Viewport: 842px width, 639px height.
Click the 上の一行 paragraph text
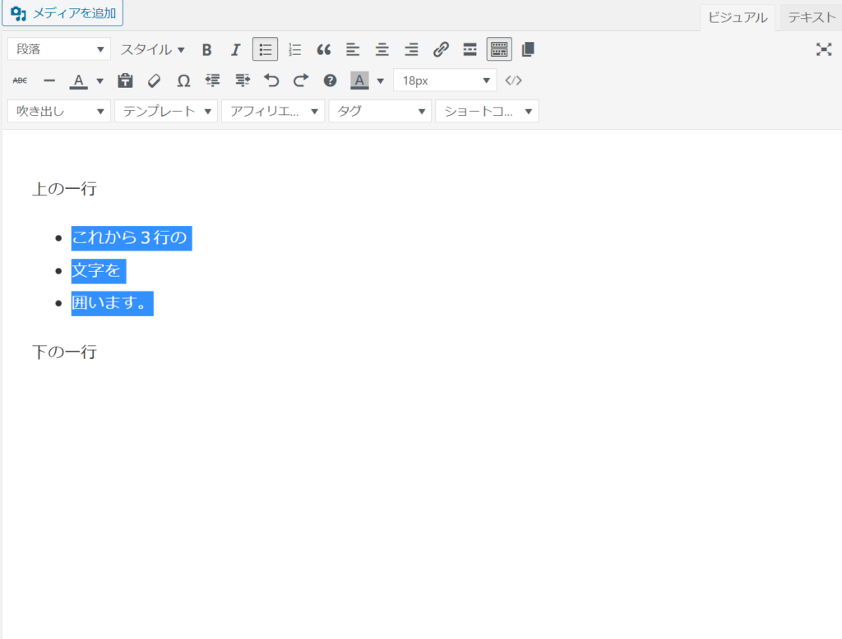64,189
